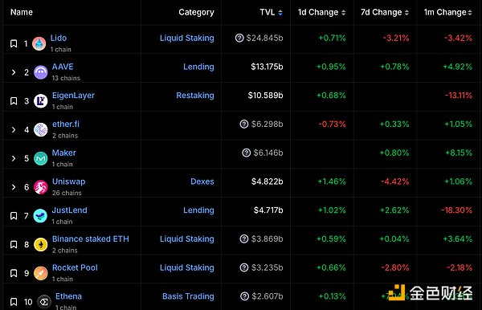
Task: Click the Maker logo icon
Action: (41, 158)
